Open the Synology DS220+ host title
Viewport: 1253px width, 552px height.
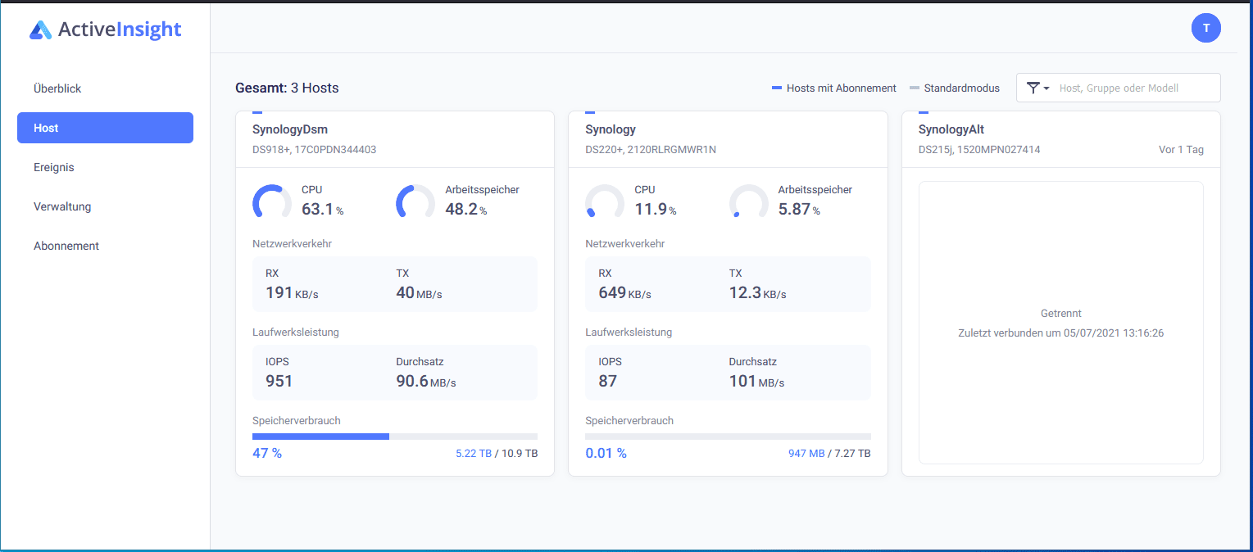[x=611, y=129]
